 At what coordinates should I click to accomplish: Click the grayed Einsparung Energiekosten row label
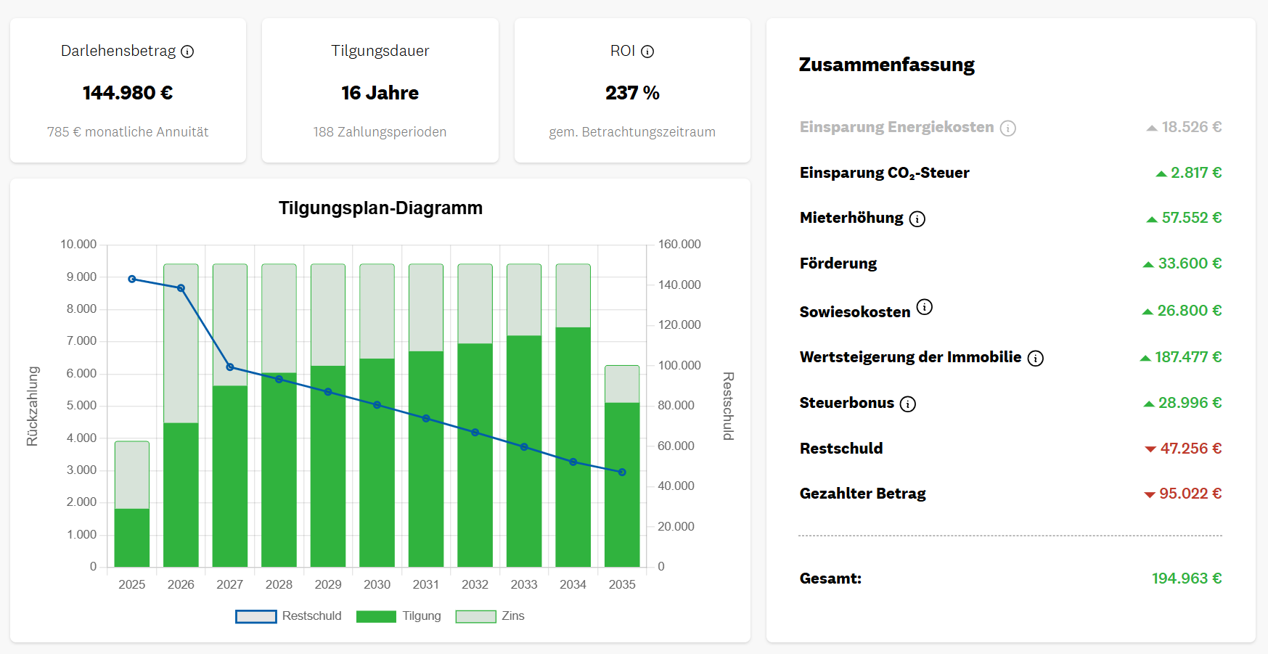point(896,127)
